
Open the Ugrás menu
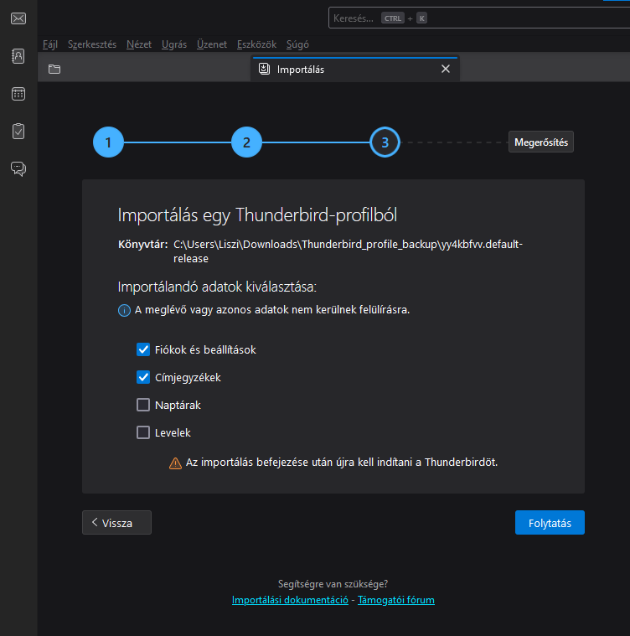(174, 44)
